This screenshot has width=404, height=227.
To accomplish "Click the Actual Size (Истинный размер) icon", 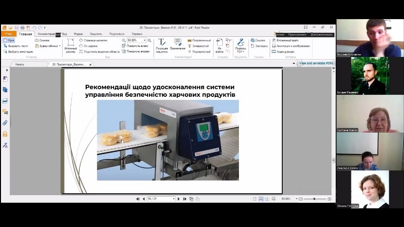I will click(71, 45).
